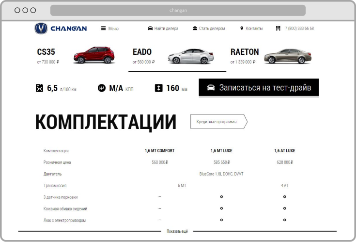
Task: Click the browser address bar
Action: tap(178, 10)
